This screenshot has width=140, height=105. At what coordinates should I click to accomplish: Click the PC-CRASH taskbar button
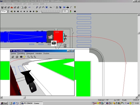[32, 103]
